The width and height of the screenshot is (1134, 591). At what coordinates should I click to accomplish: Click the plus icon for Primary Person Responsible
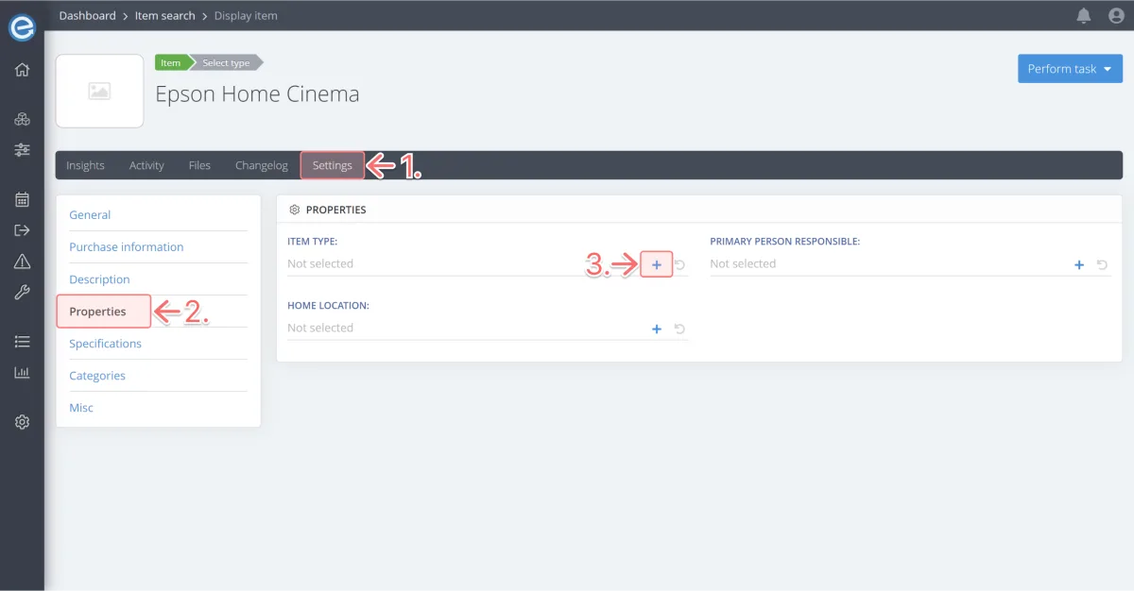1079,264
